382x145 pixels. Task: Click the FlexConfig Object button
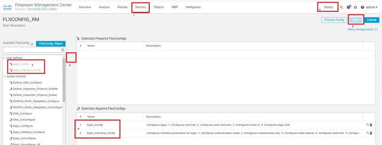[x=51, y=44]
